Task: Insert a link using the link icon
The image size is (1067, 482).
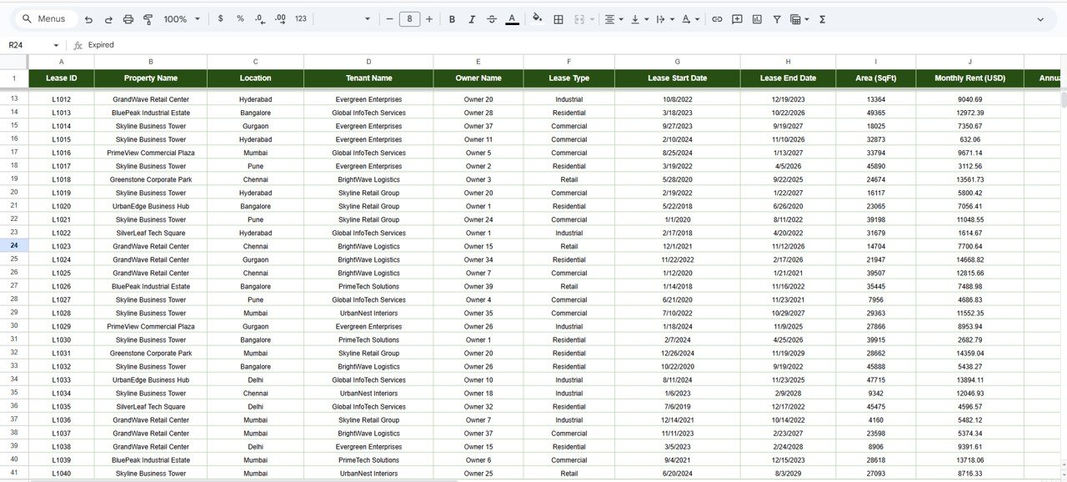Action: pyautogui.click(x=717, y=19)
